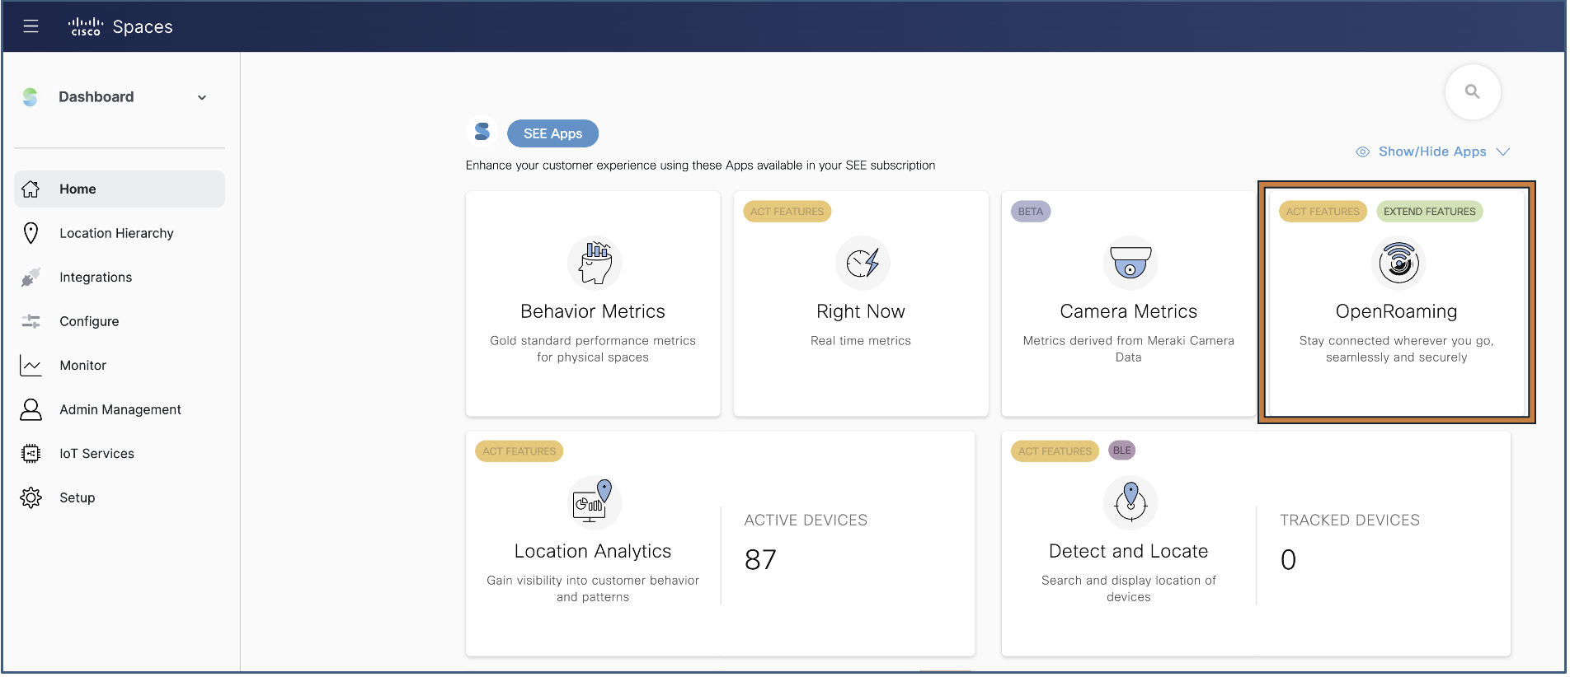Viewport: 1570px width, 677px height.
Task: Open IoT Services from the sidebar
Action: [96, 454]
